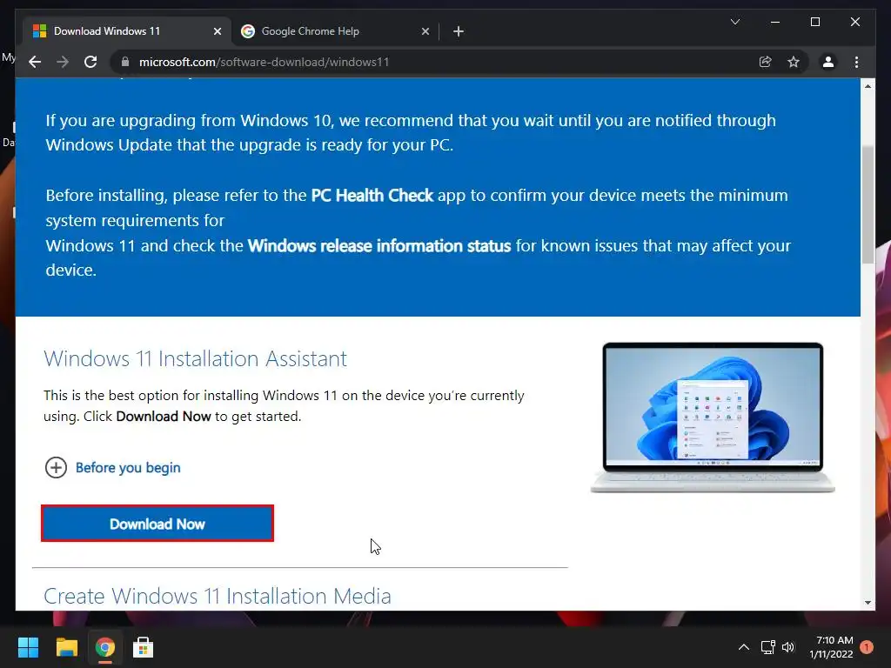This screenshot has height=668, width=891.
Task: Expand the Before you begin plus icon
Action: [56, 467]
